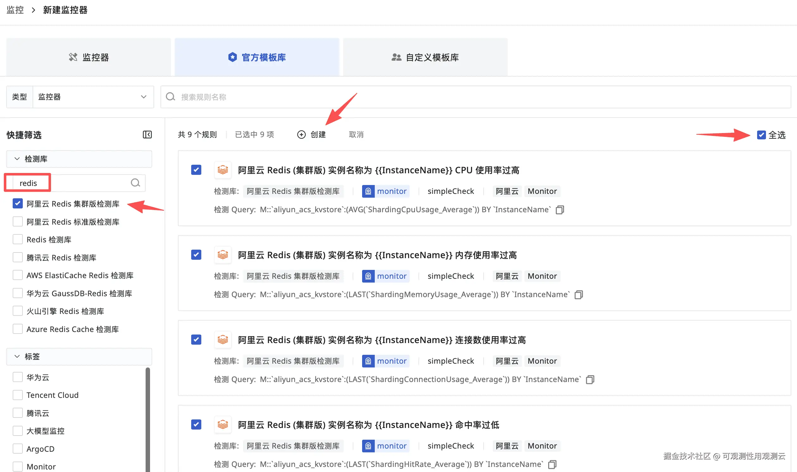The image size is (797, 472).
Task: Switch to the 监控器 tab
Action: (89, 57)
